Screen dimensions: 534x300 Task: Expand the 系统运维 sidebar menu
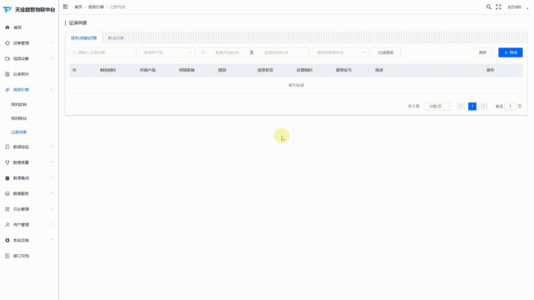click(29, 240)
